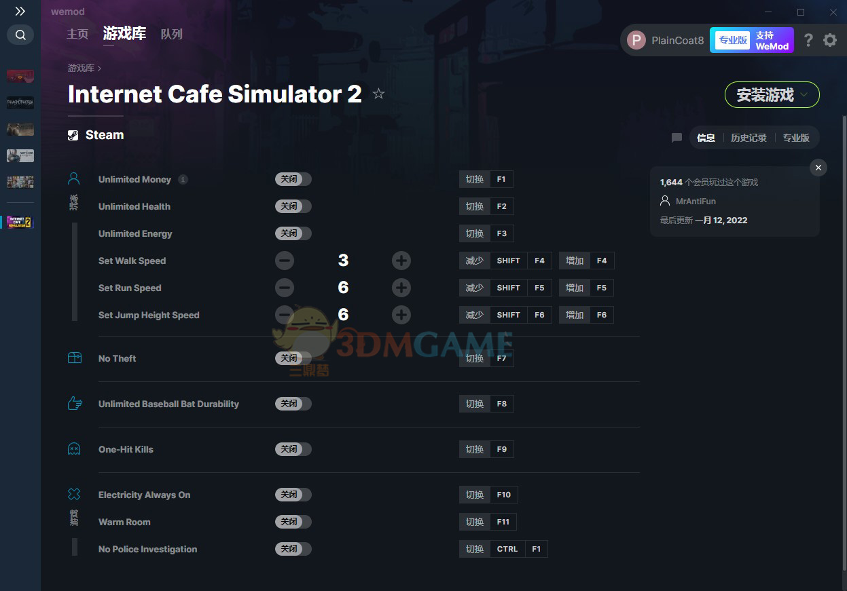Click the No Theft chest category icon
The image size is (847, 591).
[75, 358]
